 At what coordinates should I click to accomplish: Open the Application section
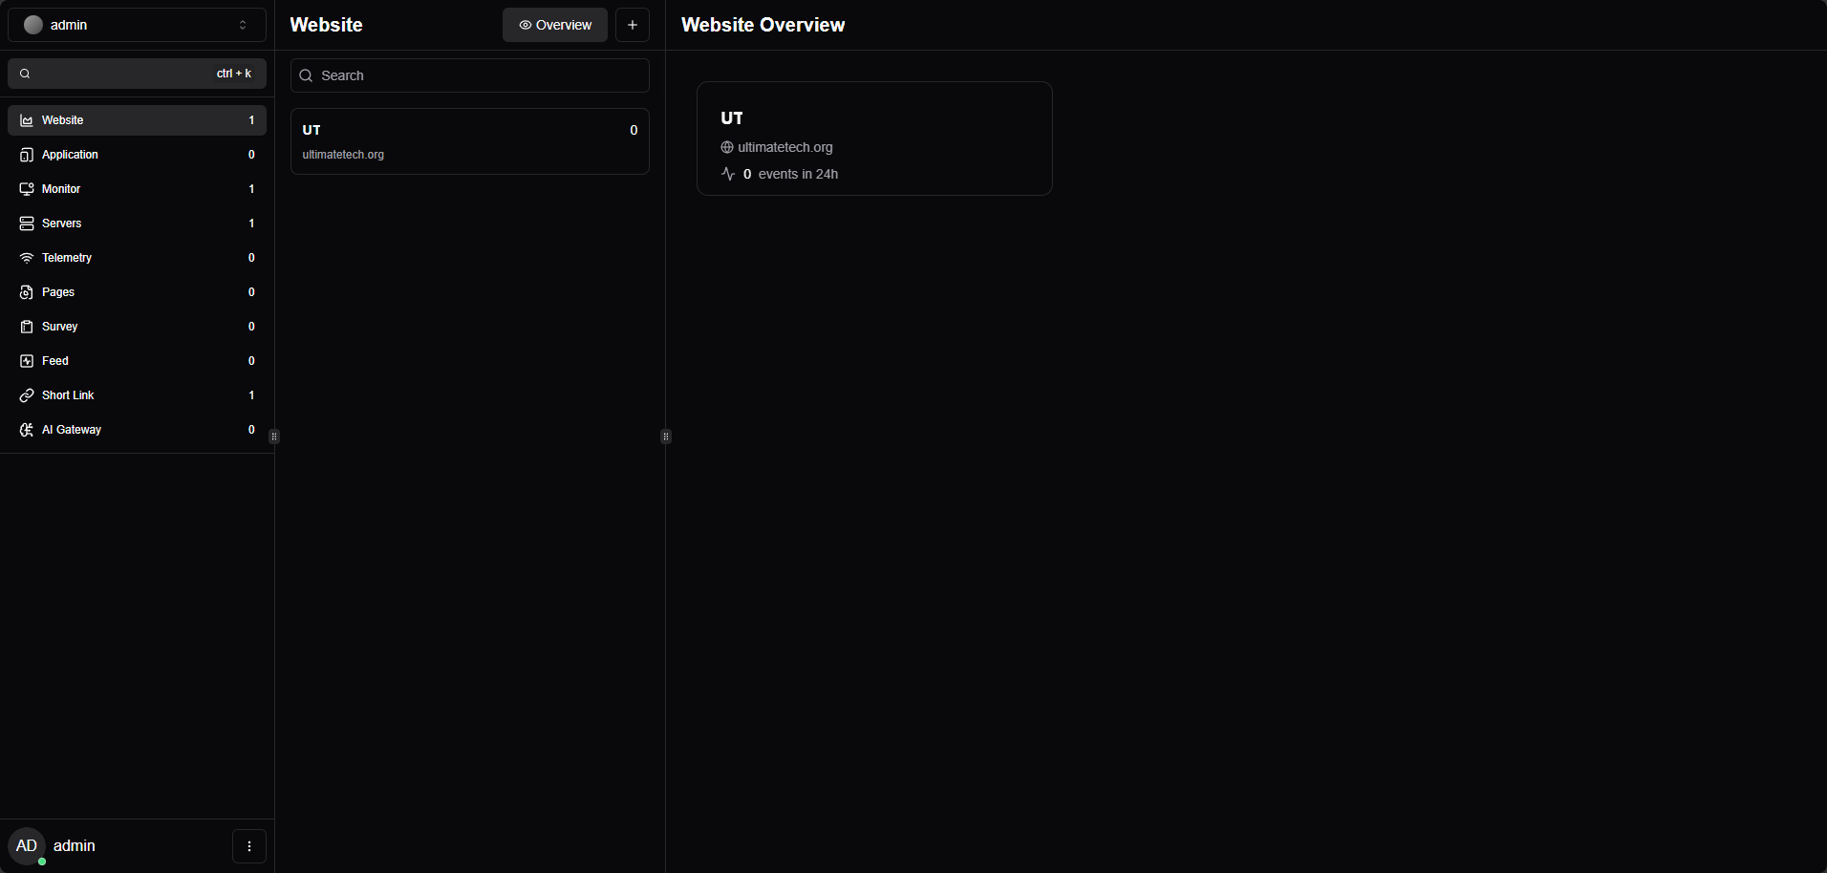tap(137, 155)
